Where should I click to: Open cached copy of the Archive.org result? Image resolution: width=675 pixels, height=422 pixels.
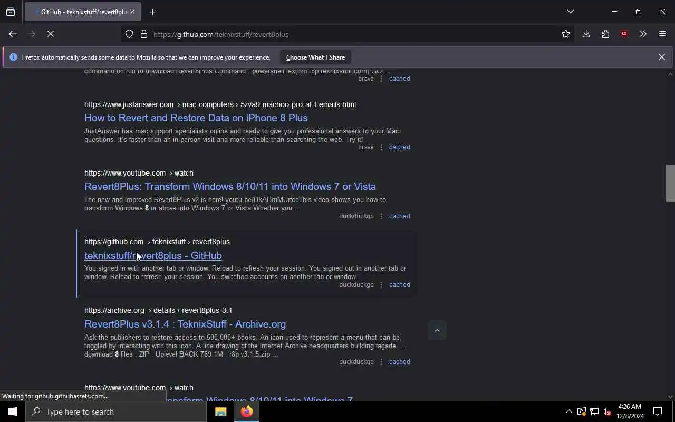[400, 362]
